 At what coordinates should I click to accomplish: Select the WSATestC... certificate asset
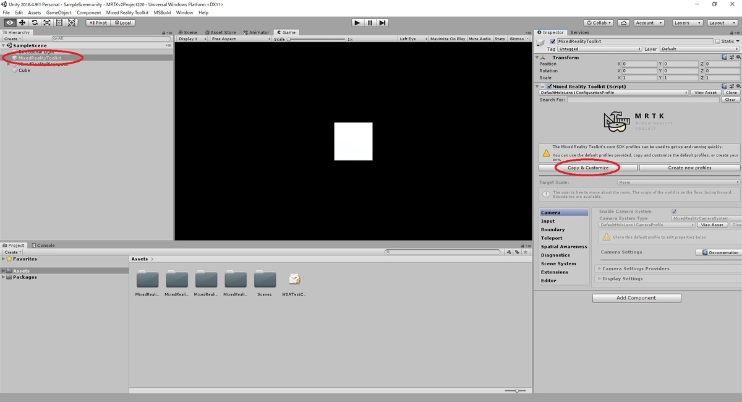pos(294,283)
